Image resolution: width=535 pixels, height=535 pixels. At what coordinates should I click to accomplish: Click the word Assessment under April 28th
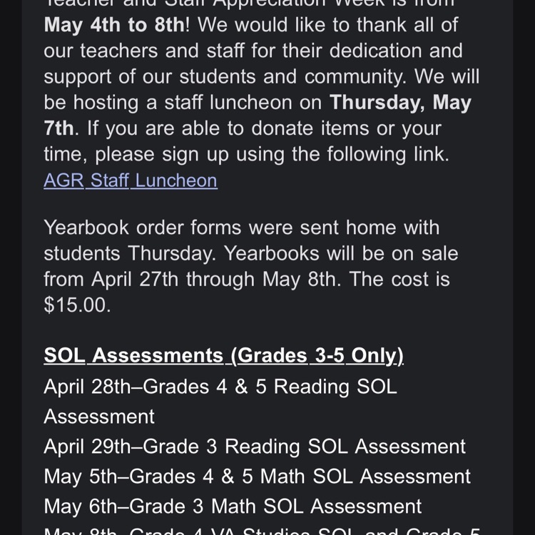pos(99,417)
